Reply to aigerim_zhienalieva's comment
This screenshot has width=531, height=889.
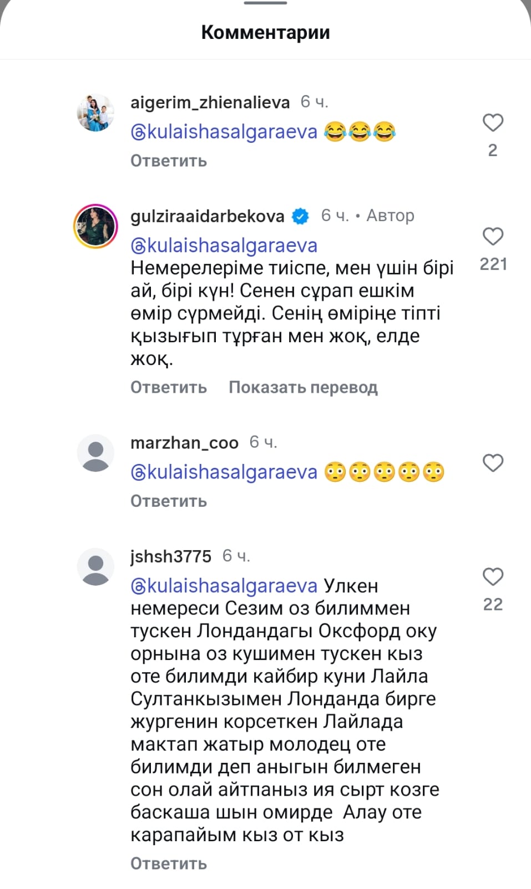(169, 161)
